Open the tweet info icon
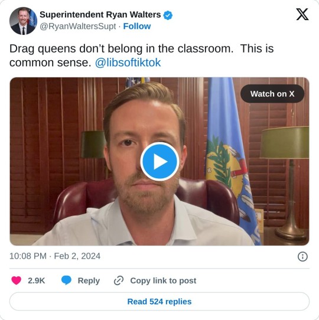This screenshot has height=320, width=319. (302, 256)
